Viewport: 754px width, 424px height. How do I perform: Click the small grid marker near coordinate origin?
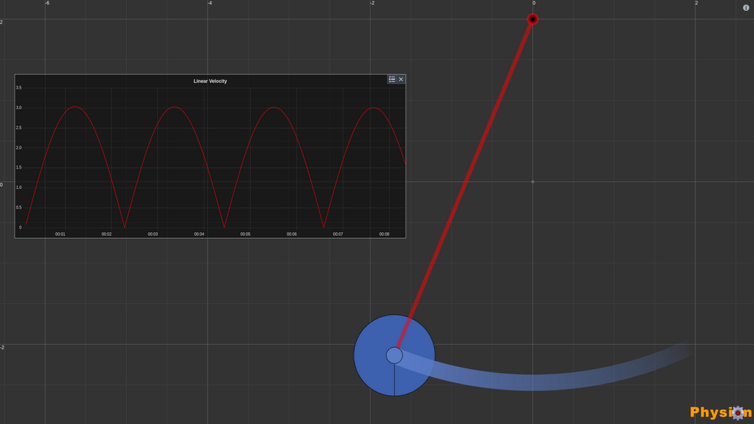point(532,181)
